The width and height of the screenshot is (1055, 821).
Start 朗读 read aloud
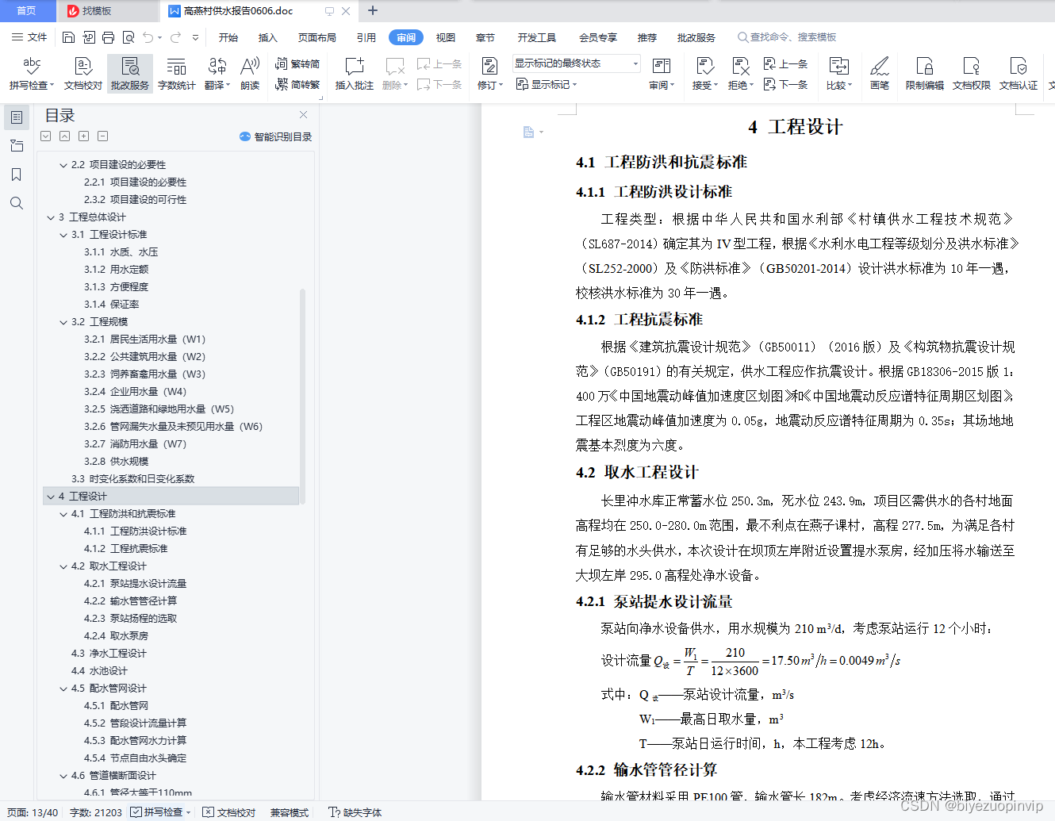tap(250, 74)
